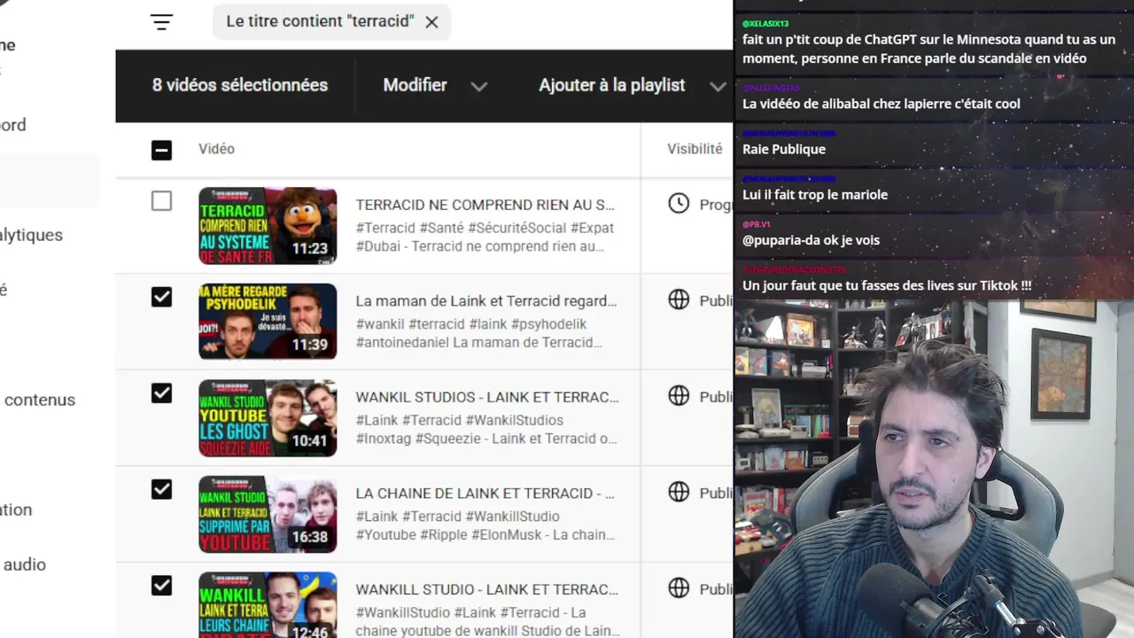
Task: Open the filter icon beside the title chip
Action: (161, 22)
